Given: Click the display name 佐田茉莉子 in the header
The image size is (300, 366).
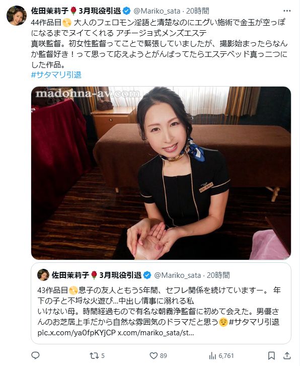Looking at the screenshot, I should point(50,11).
